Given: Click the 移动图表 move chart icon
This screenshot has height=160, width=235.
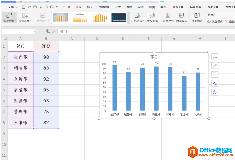Looking at the screenshot, I should point(197,18).
